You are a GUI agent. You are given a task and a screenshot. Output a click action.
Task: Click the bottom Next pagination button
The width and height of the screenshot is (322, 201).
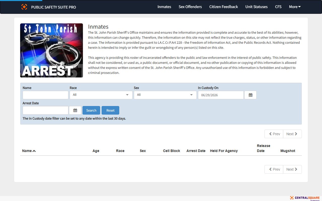[292, 169]
